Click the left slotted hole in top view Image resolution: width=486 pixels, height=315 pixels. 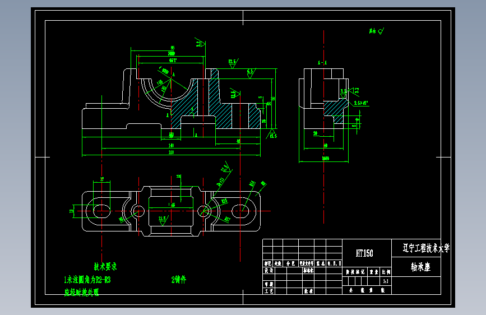coord(101,211)
